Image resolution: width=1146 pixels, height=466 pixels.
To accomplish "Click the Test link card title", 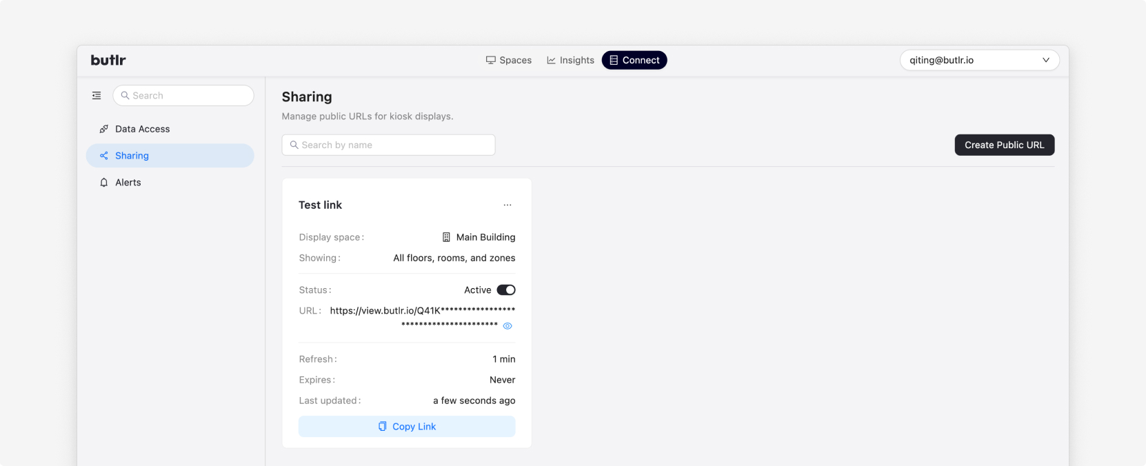I will point(320,205).
